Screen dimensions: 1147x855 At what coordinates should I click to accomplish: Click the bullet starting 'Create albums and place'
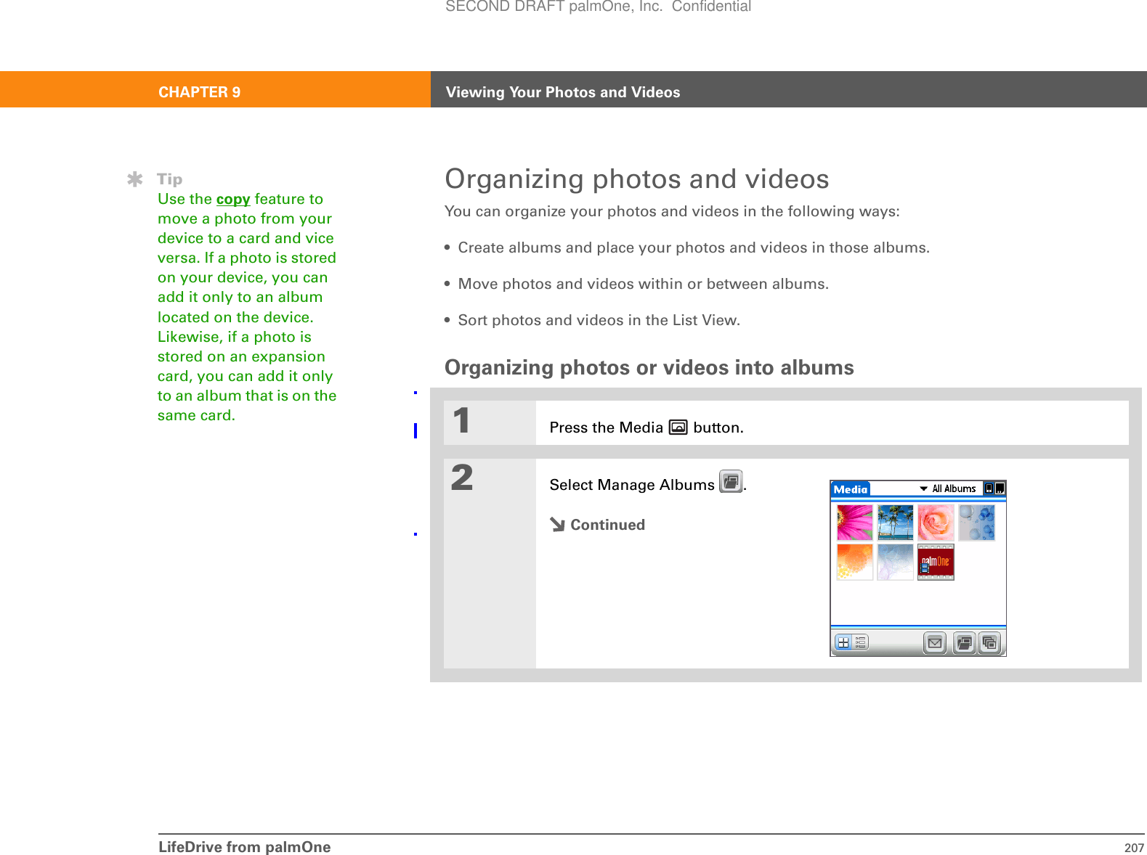coord(694,247)
